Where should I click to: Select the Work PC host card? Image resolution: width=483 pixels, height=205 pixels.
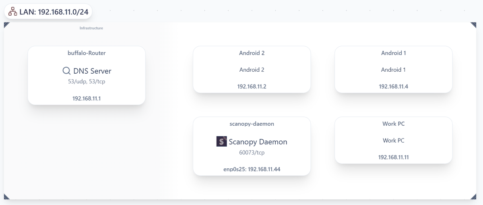click(x=393, y=141)
